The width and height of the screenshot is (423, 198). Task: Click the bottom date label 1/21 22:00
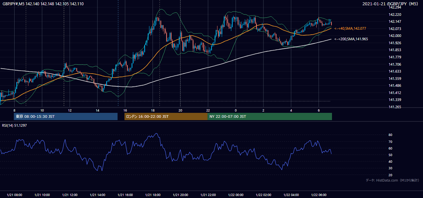tap(208, 195)
